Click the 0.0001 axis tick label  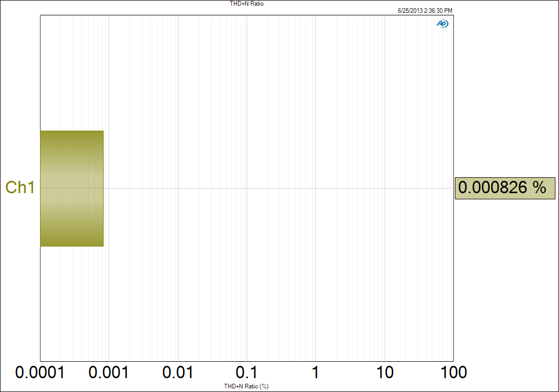(40, 373)
